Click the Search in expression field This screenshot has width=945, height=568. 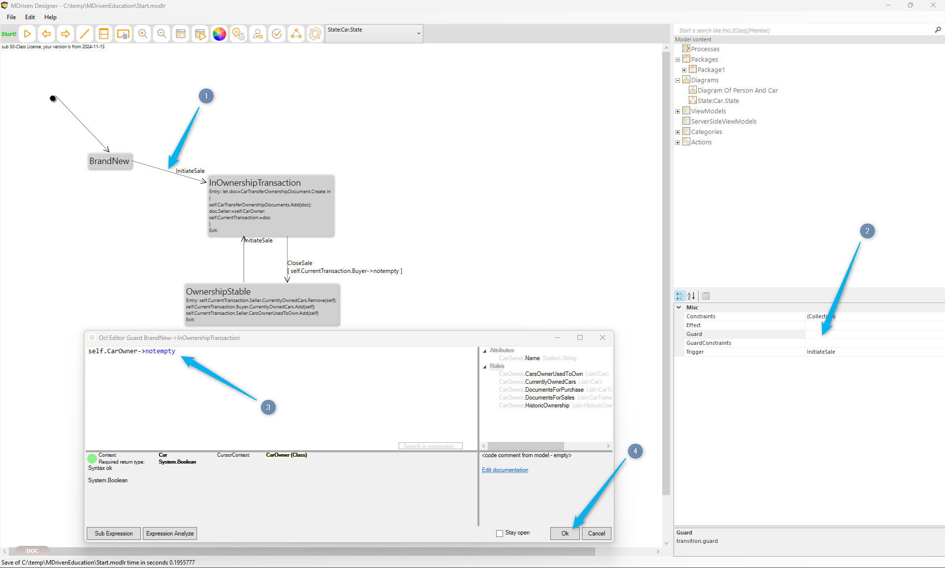pyautogui.click(x=430, y=446)
